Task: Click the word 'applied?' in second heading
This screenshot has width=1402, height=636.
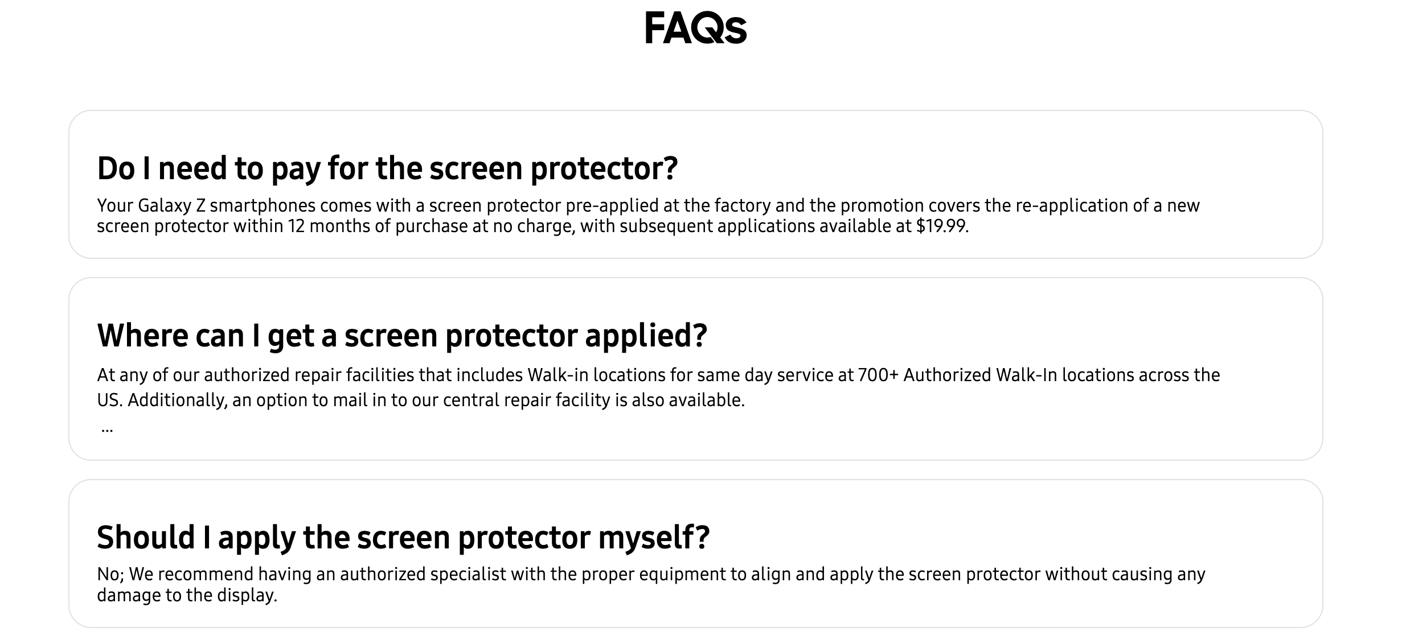Action: point(646,336)
